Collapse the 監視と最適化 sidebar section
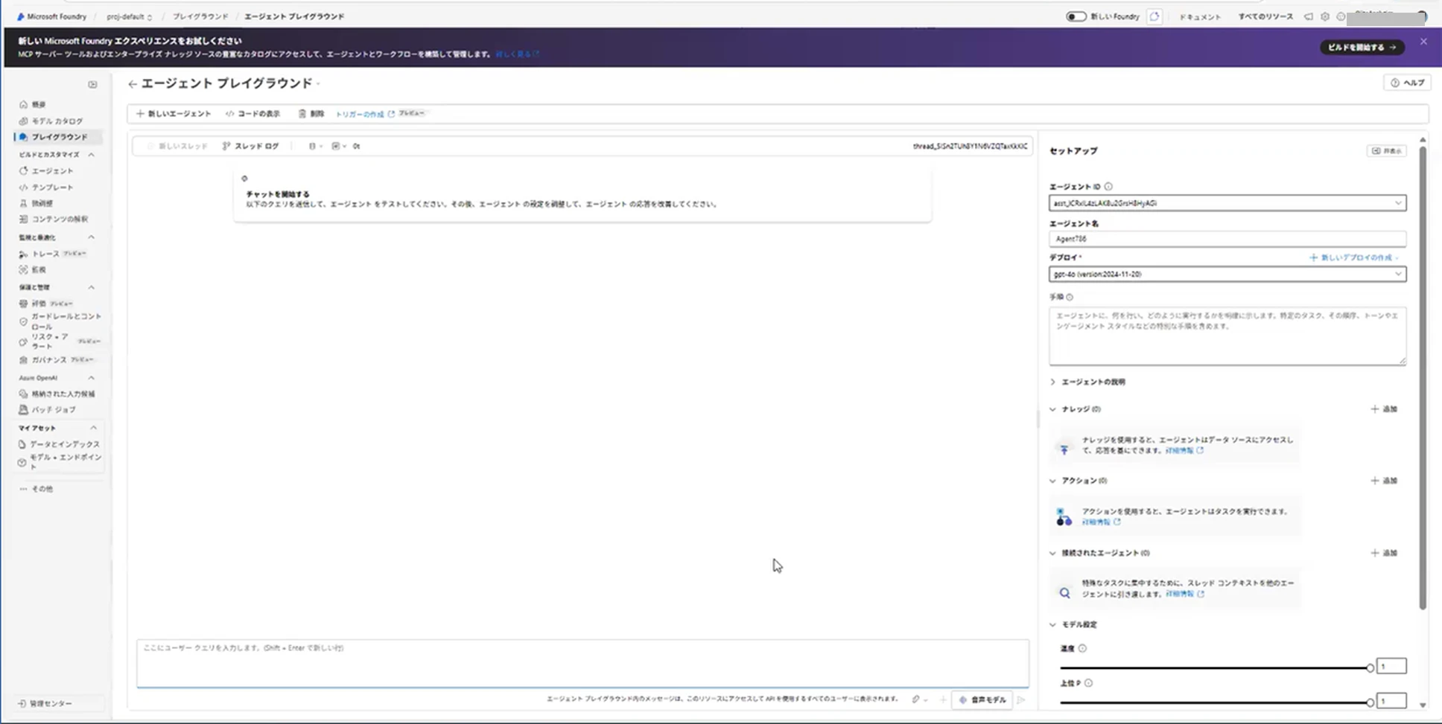The height and width of the screenshot is (724, 1442). click(91, 237)
